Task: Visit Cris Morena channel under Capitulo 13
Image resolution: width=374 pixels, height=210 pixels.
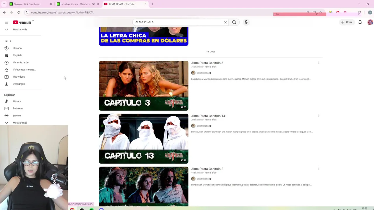Action: point(203,126)
